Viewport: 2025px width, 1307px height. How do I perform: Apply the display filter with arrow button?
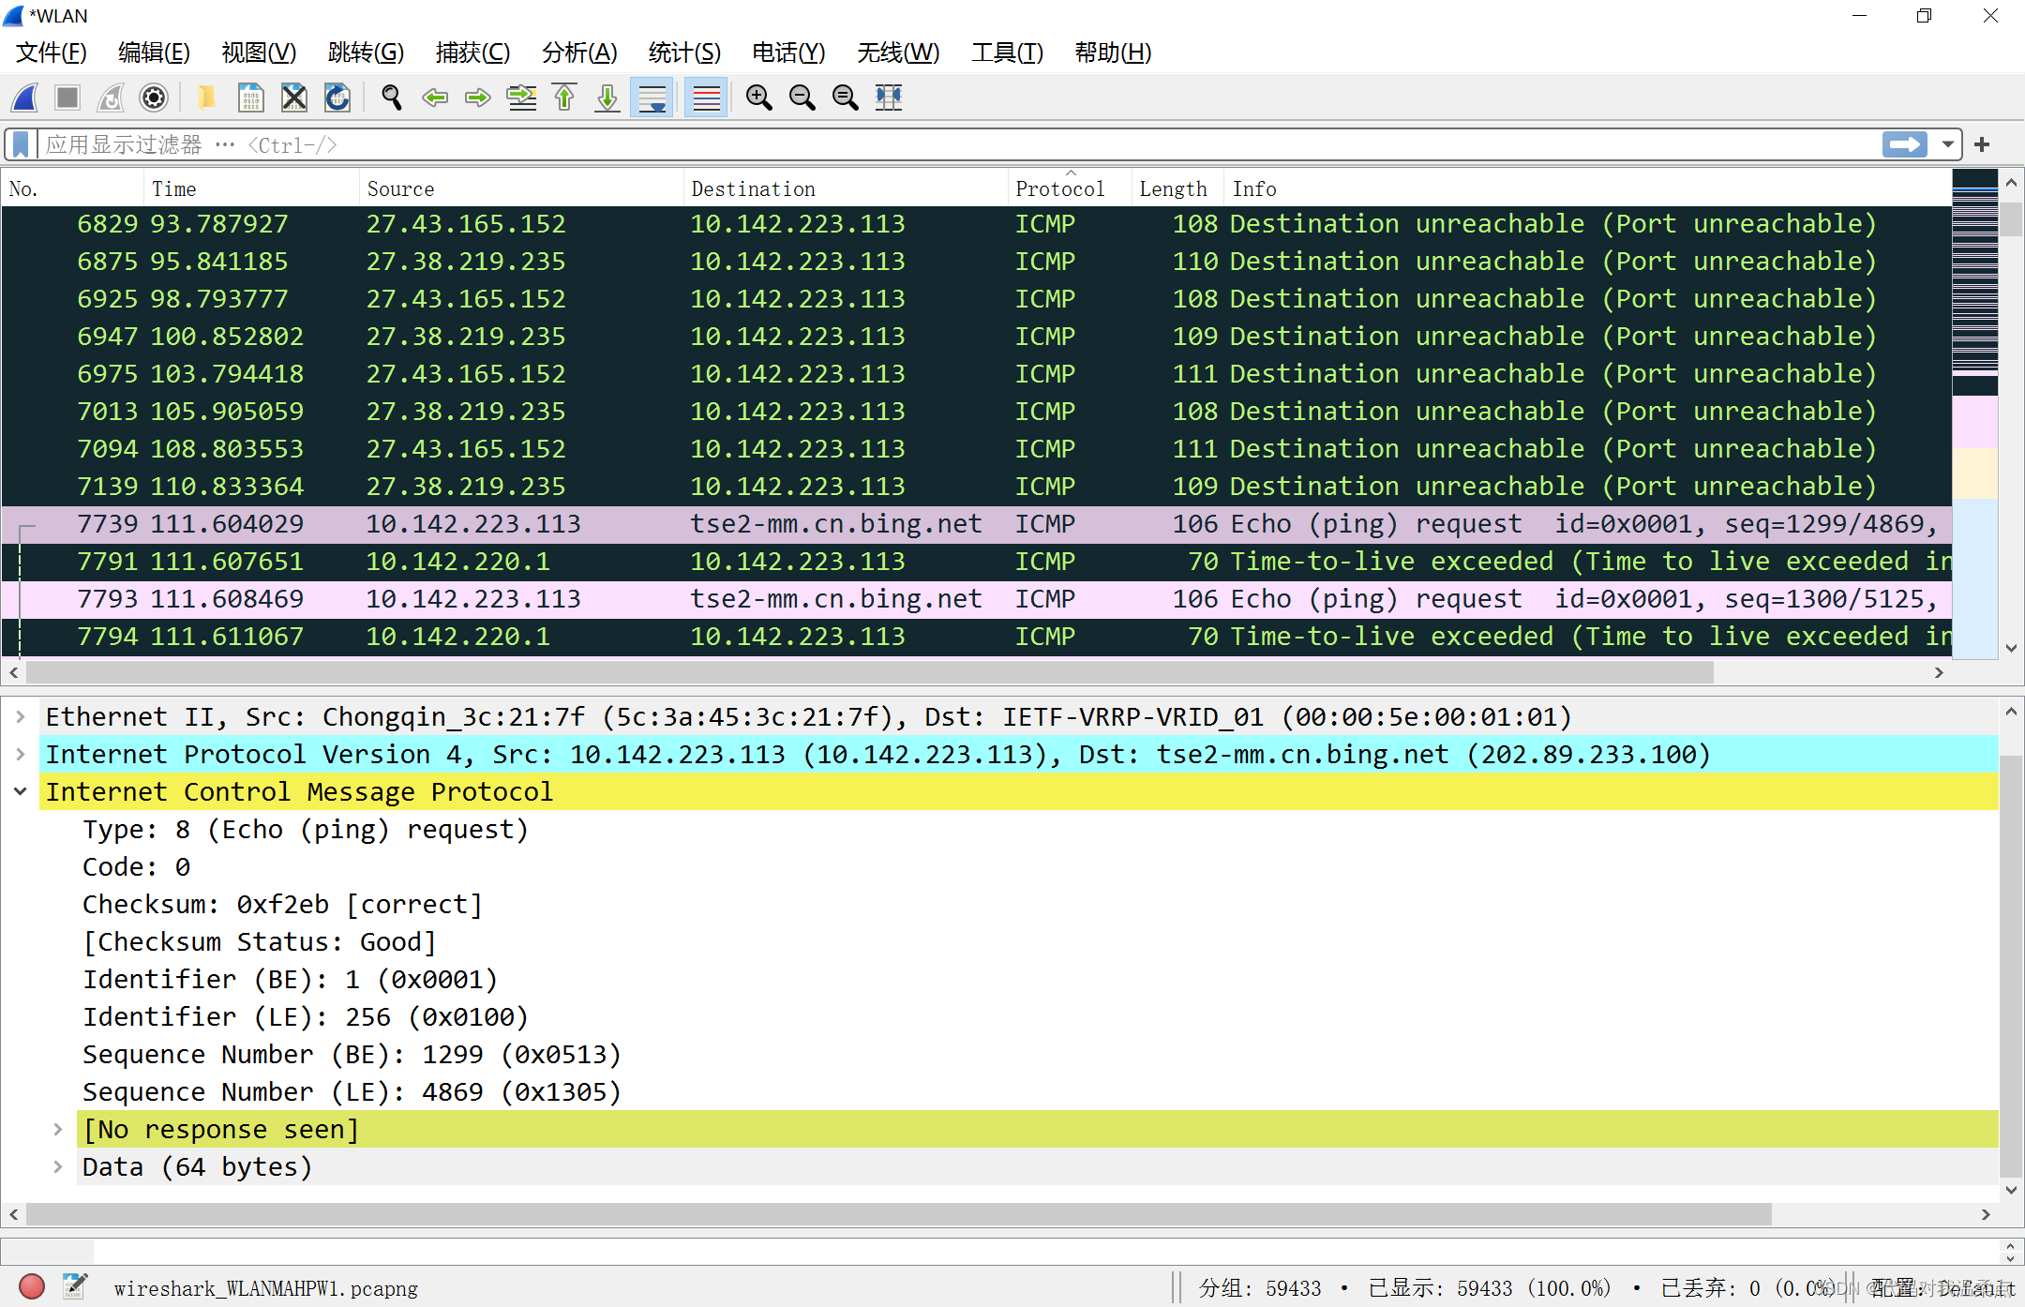[1904, 144]
